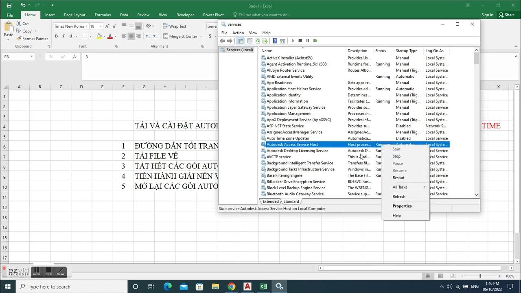Toggle Middle Align in Excel ribbon
This screenshot has width=521, height=293.
point(131,26)
